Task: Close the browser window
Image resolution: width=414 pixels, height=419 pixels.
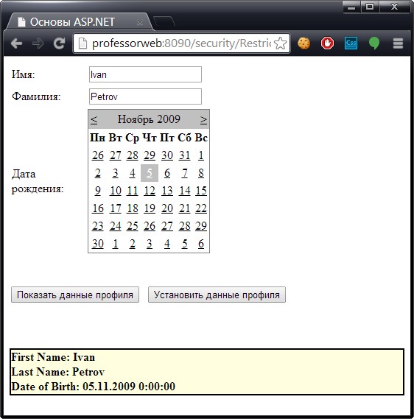Action: (x=395, y=7)
